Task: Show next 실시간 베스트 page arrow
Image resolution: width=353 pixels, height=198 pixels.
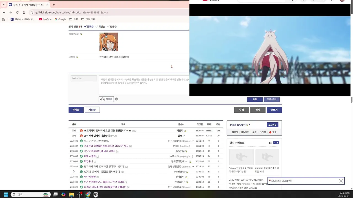Action: [278, 143]
